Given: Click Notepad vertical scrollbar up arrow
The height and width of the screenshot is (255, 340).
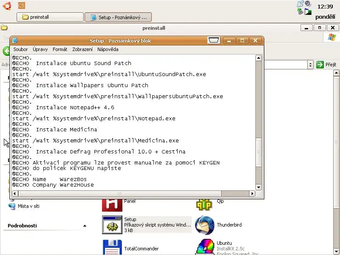Looking at the screenshot, I should coord(258,58).
